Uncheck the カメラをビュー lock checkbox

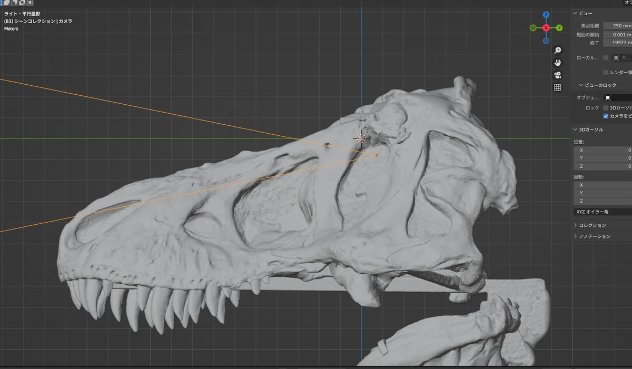click(606, 116)
